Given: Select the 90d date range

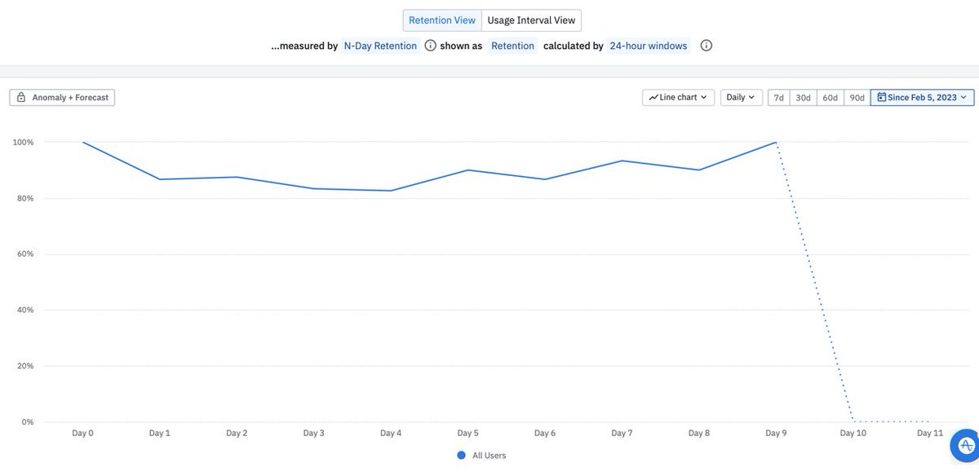Looking at the screenshot, I should point(857,97).
